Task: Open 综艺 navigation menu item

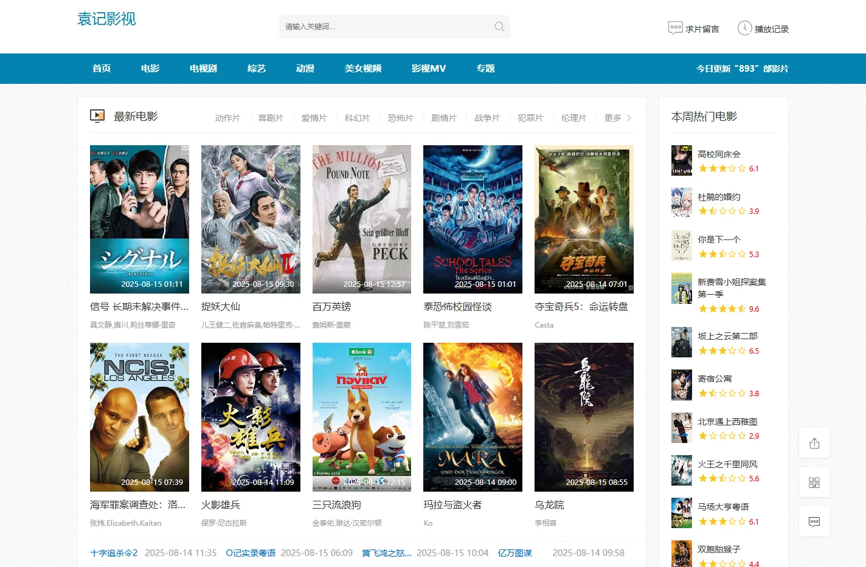Action: click(257, 69)
